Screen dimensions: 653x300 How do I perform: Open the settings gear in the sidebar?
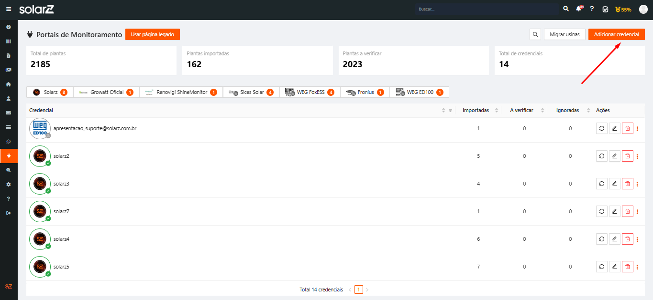point(9,184)
